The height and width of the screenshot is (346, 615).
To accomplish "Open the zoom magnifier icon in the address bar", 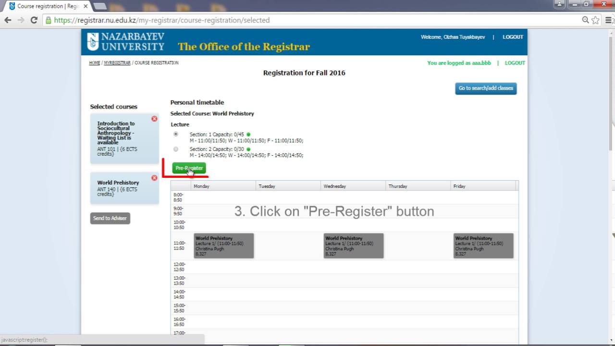I will (585, 20).
